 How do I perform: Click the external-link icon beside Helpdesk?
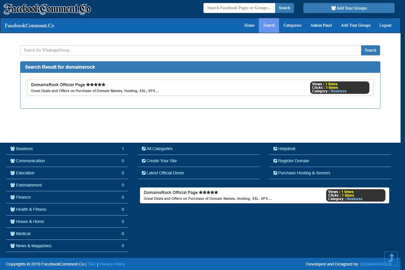(275, 149)
